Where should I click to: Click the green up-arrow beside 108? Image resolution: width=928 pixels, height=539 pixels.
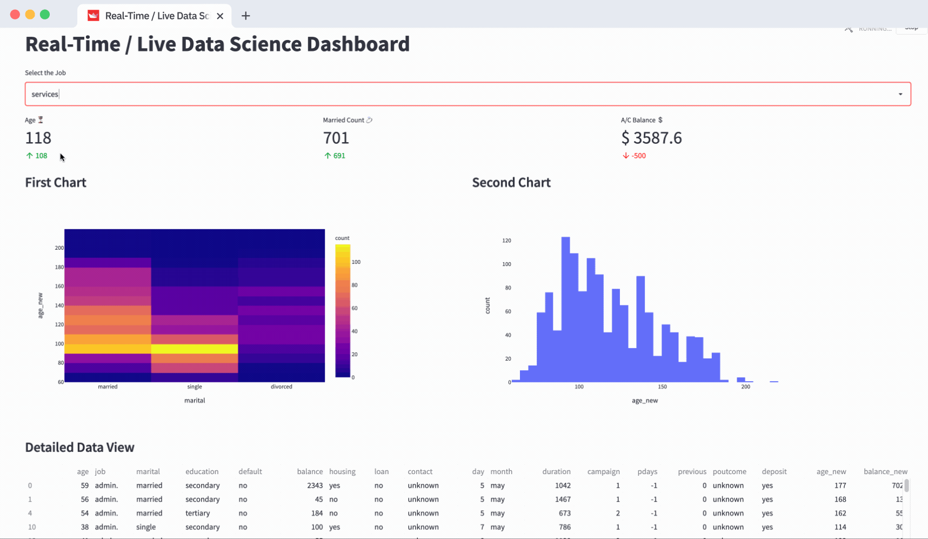point(29,156)
